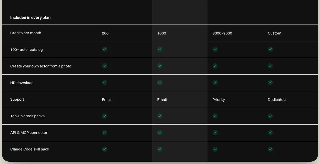This screenshot has height=164, width=320.
Task: Click 'Email' support value in 200-credit column
Action: (107, 100)
